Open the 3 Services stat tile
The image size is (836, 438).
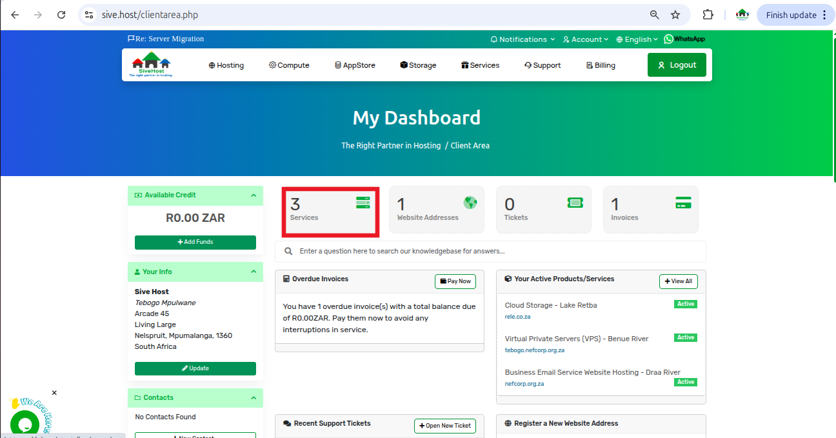tap(330, 210)
